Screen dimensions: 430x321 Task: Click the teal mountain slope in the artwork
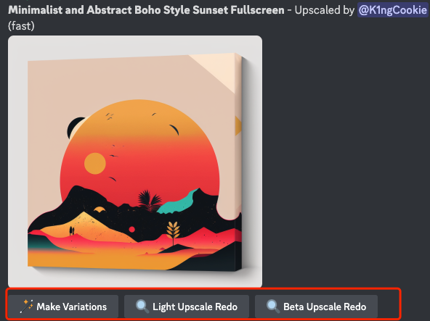tap(178, 201)
